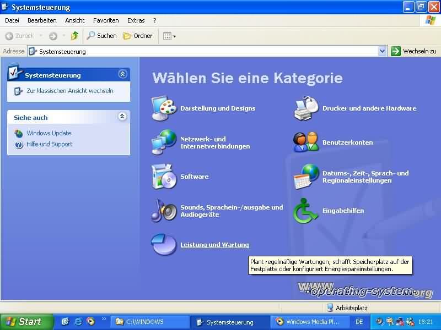The height and width of the screenshot is (330, 441).
Task: Click the Systemsteuerung title bar system icon
Action: pos(5,7)
